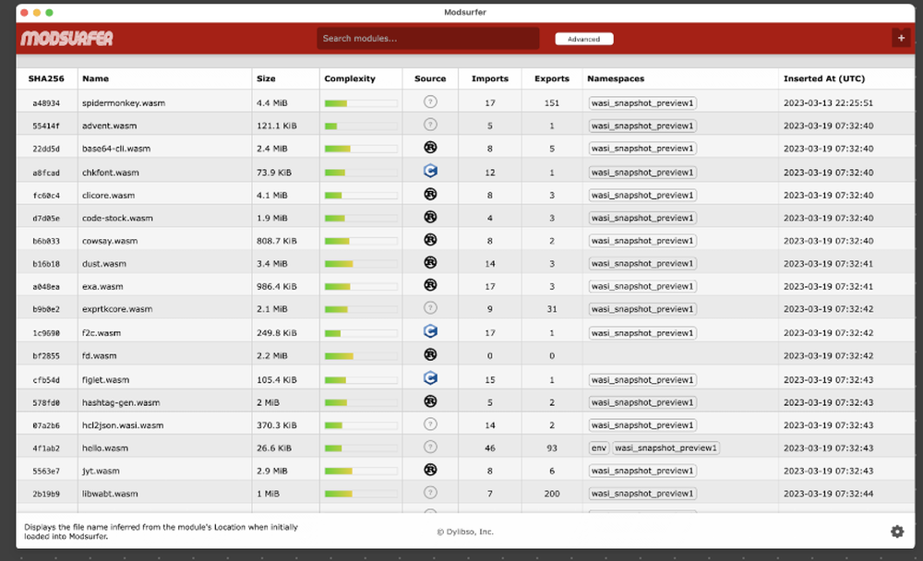Click the Rust source icon for hashtag-gen.wasm

pyautogui.click(x=430, y=401)
